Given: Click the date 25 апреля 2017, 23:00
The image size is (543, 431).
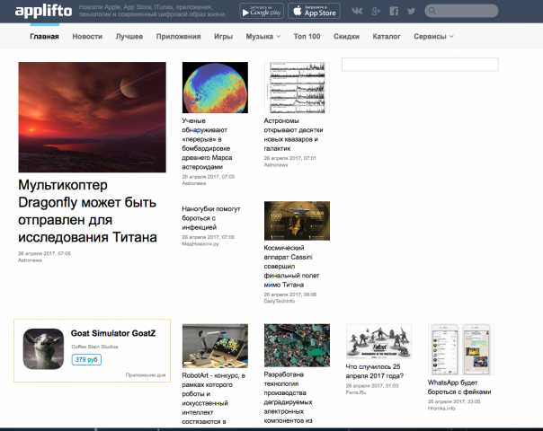Looking at the screenshot, I should click(x=454, y=401).
